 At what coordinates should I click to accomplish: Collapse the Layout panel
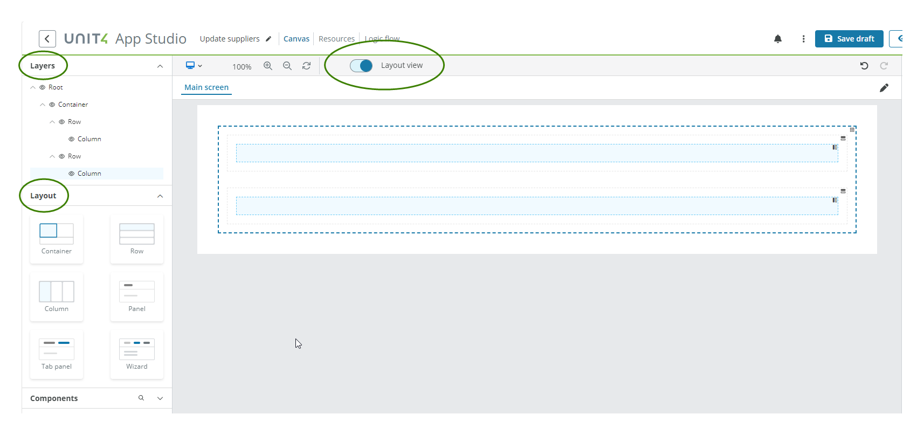pos(160,196)
